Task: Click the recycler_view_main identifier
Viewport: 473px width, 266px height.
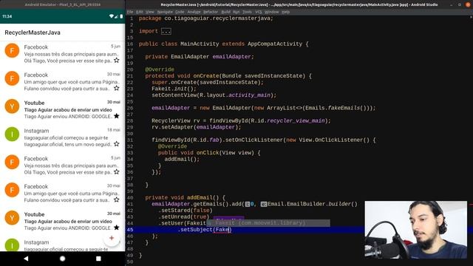Action: click(x=296, y=120)
